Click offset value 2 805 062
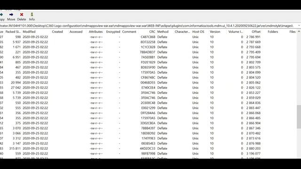 253,83
